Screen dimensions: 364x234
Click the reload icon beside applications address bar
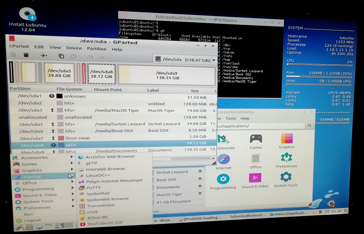(x=309, y=125)
